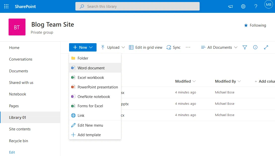Screen dimensions: 275x156
Task: Click the Edit link in sidebar
Action: point(12,152)
